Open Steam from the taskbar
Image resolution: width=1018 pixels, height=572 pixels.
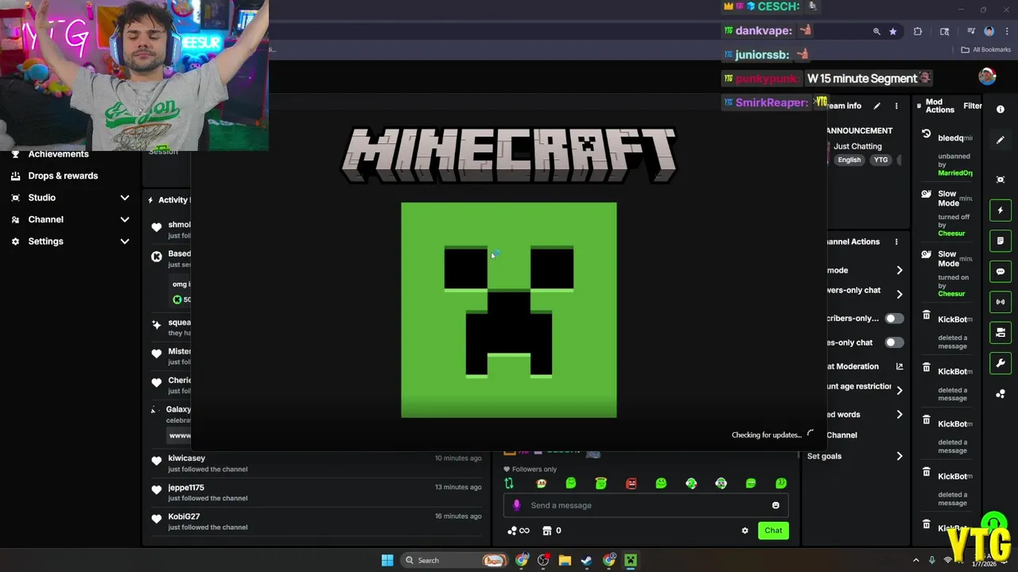click(586, 560)
